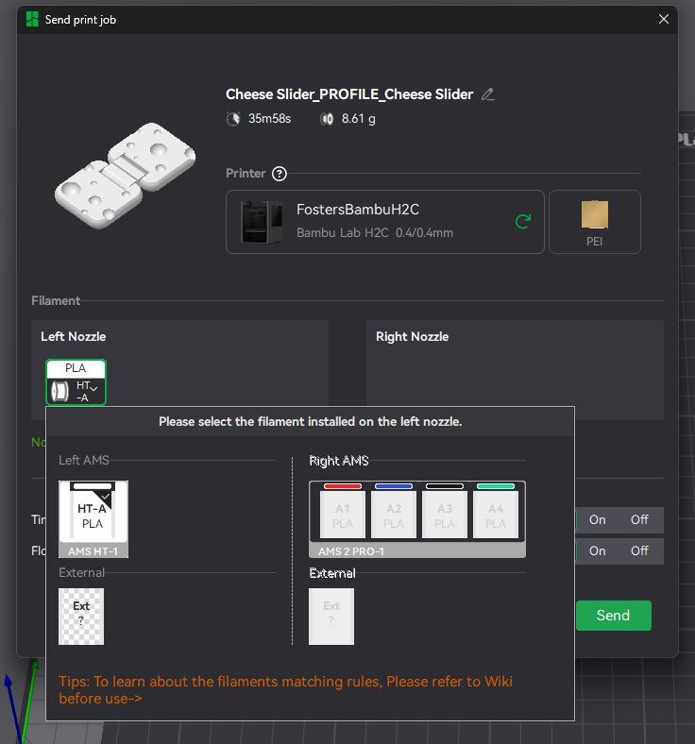The image size is (695, 744).
Task: Open the filament matching rules Wiki tip link
Action: pyautogui.click(x=285, y=690)
